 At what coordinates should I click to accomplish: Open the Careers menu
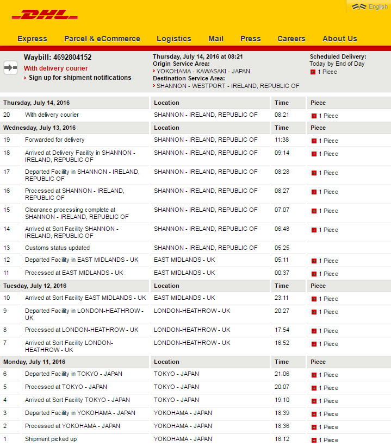[x=291, y=39]
